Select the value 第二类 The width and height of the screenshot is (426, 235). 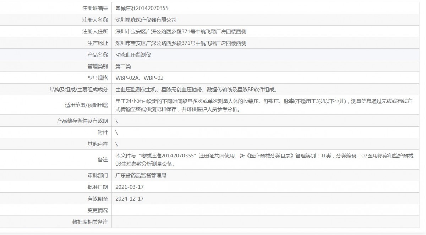[x=123, y=66]
